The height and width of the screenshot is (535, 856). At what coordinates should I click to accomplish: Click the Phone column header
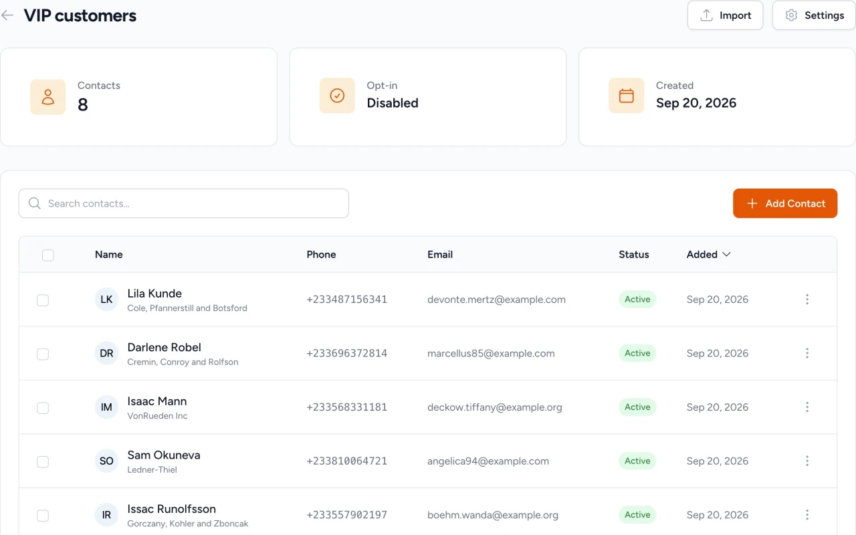point(321,254)
